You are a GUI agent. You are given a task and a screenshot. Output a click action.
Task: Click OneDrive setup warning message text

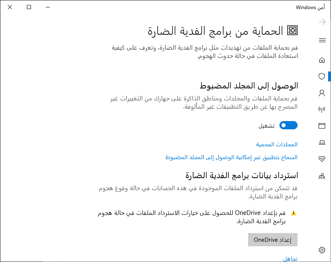(x=192, y=217)
